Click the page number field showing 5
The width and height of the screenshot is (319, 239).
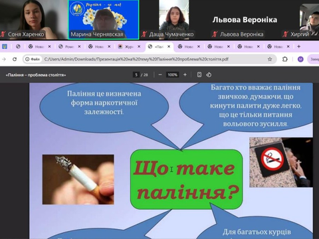coord(136,75)
